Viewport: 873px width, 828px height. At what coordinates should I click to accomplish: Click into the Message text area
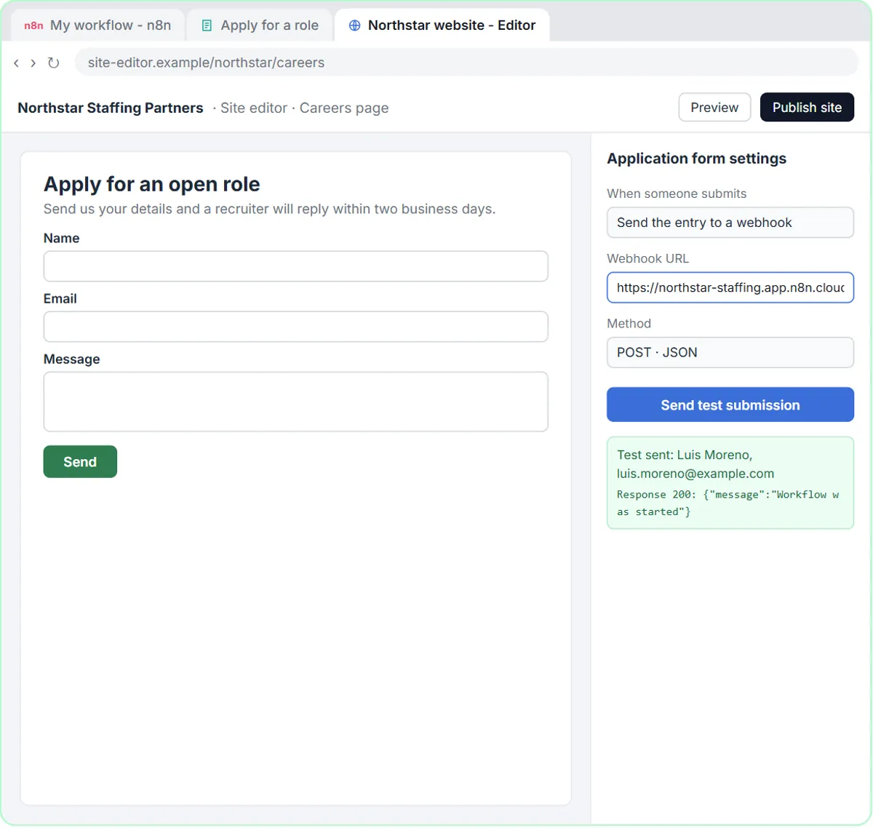click(295, 402)
